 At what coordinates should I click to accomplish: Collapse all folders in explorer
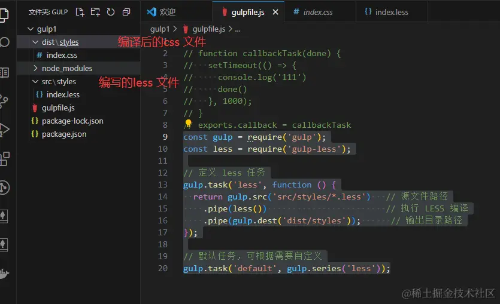tap(126, 12)
